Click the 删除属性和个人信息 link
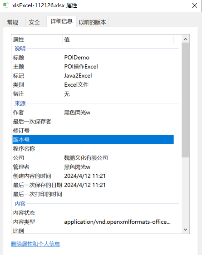The height and width of the screenshot is (255, 202). point(35,244)
